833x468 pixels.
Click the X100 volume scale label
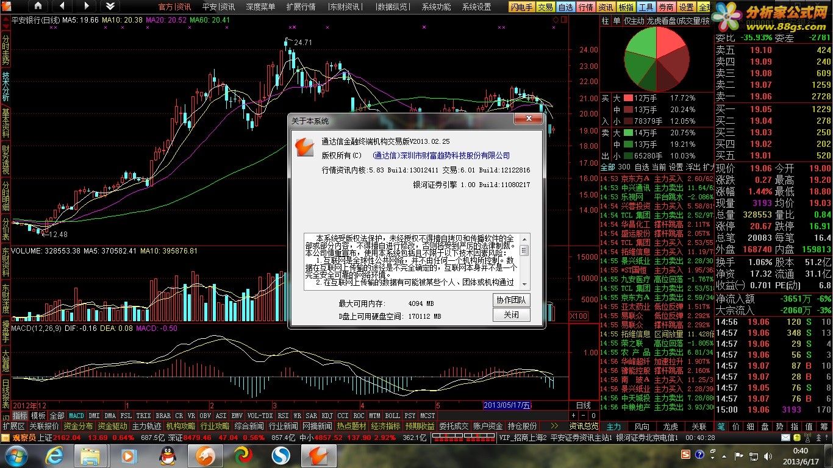(x=579, y=316)
